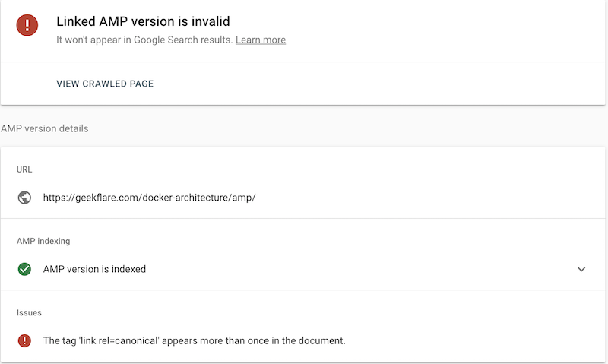Expand the AMP indexing chevron arrow
This screenshot has height=364, width=608.
[x=581, y=269]
